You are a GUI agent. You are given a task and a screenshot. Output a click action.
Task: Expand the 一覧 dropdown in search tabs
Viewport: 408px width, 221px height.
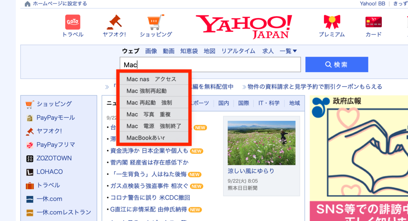click(x=288, y=51)
